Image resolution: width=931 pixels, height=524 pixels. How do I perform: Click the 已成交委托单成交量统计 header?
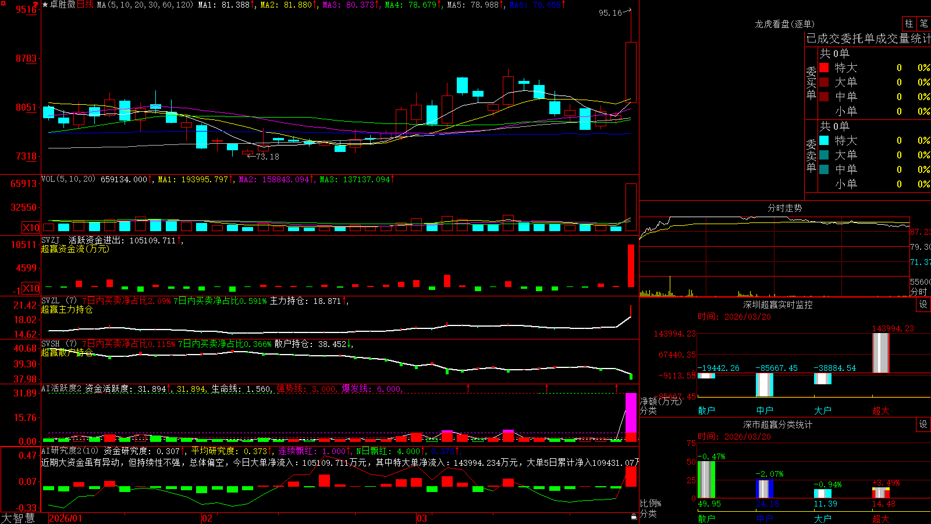(868, 38)
